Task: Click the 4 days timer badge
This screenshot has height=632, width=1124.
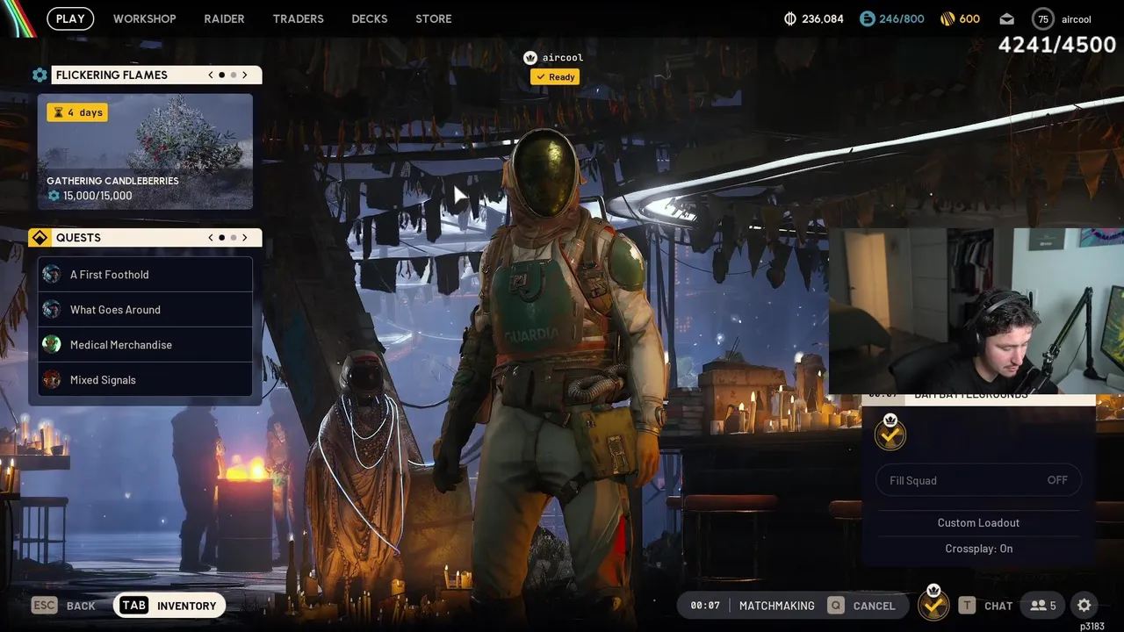Action: coord(78,112)
